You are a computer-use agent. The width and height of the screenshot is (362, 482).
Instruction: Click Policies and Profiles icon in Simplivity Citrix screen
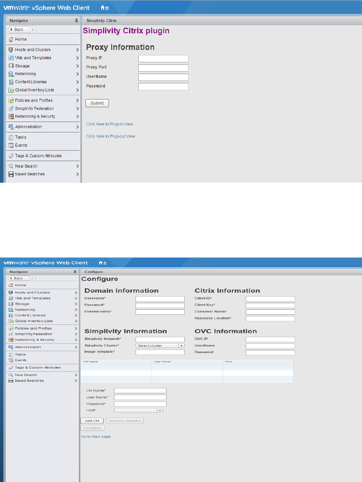point(11,100)
